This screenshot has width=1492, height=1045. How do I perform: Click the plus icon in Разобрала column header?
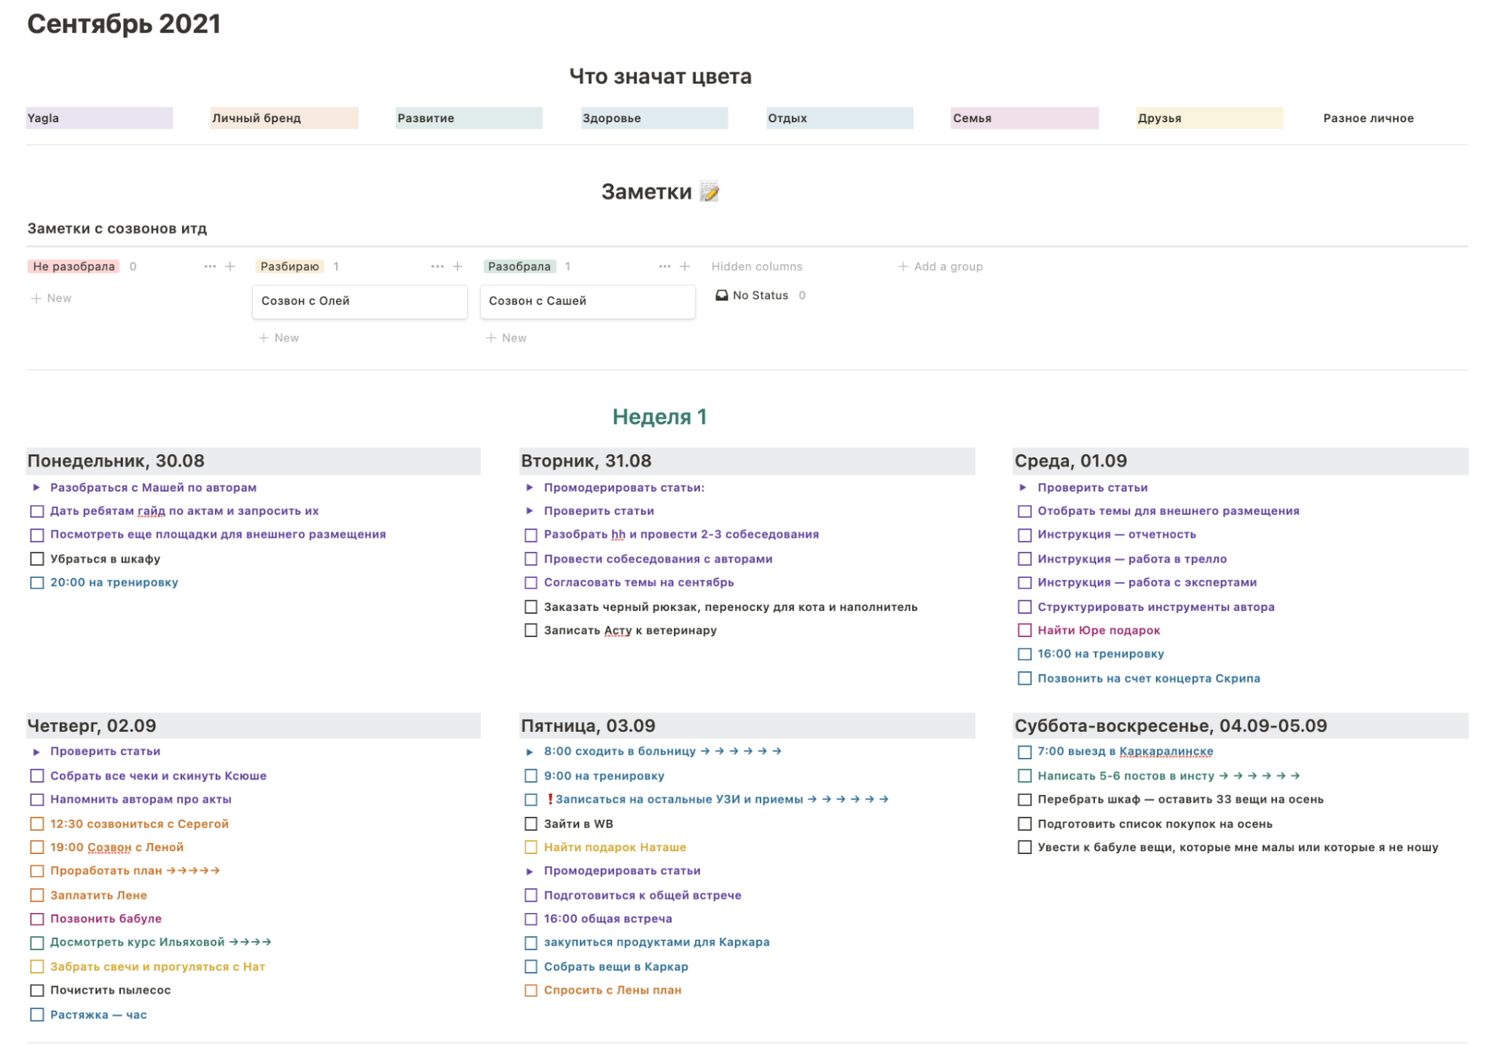tap(684, 266)
